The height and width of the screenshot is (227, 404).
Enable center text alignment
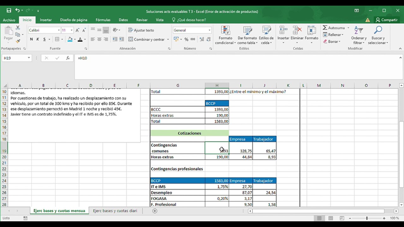coord(99,39)
